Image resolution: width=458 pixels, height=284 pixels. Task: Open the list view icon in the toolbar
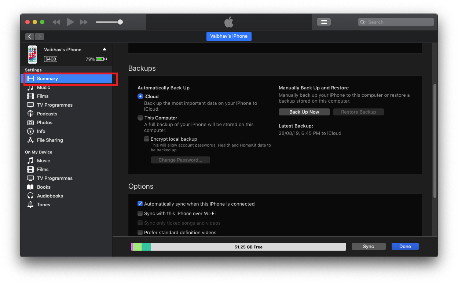pos(324,22)
